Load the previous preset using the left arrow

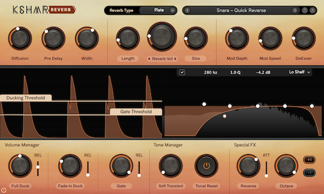[187, 10]
